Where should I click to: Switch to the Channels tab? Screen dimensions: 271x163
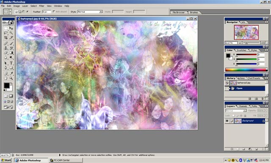(x=243, y=106)
